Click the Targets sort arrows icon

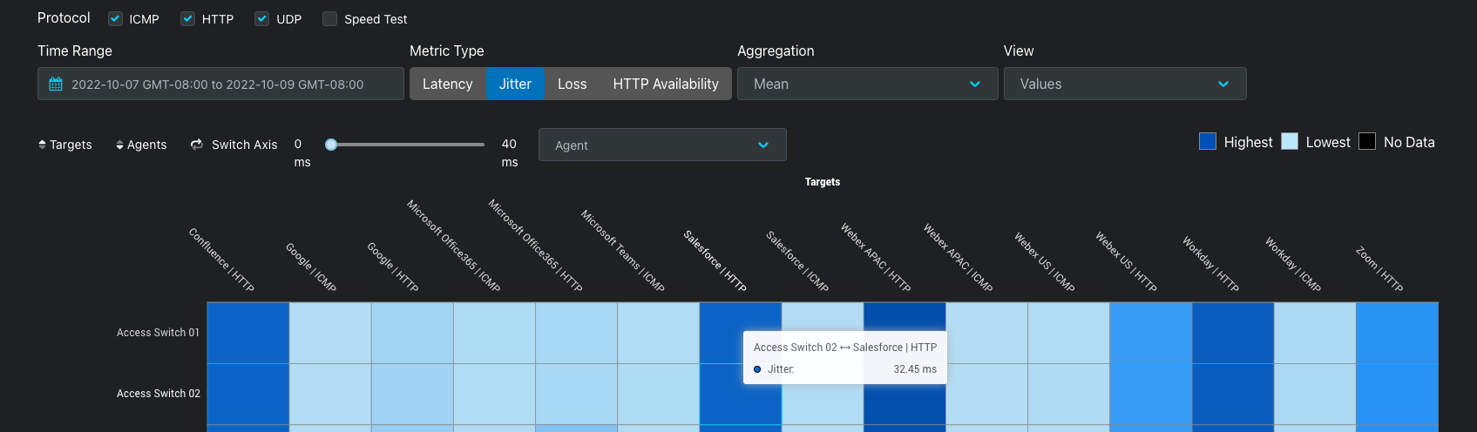pos(42,145)
